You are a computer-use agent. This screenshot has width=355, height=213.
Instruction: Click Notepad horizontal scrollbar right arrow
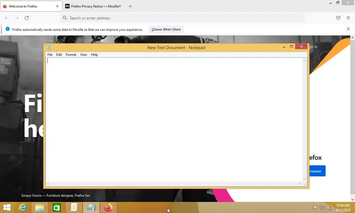300,184
